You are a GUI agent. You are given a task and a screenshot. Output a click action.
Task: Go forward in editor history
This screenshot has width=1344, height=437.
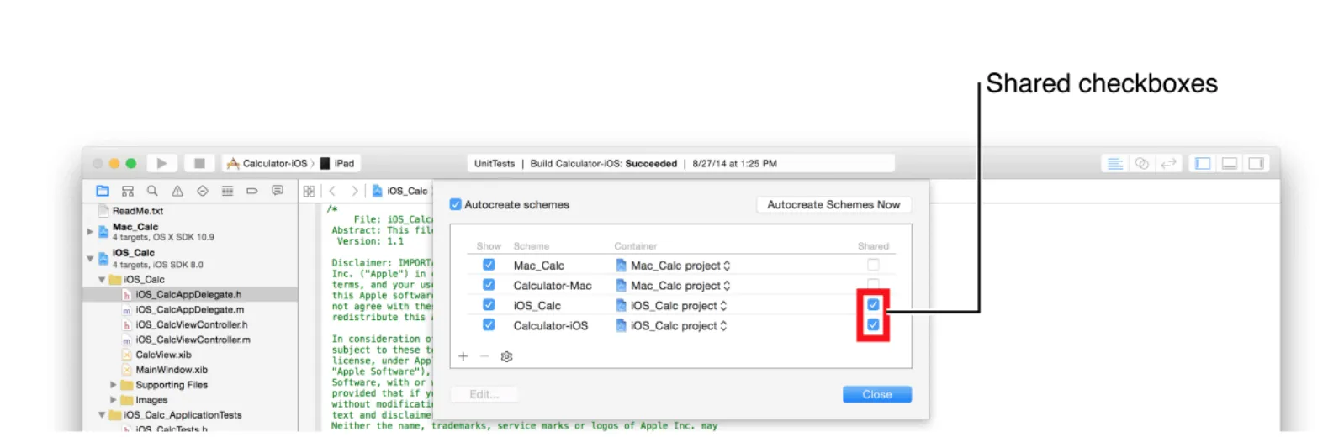[355, 191]
